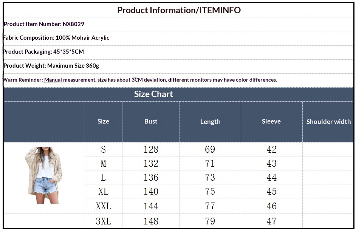Click the "Bust" column header

pyautogui.click(x=151, y=121)
